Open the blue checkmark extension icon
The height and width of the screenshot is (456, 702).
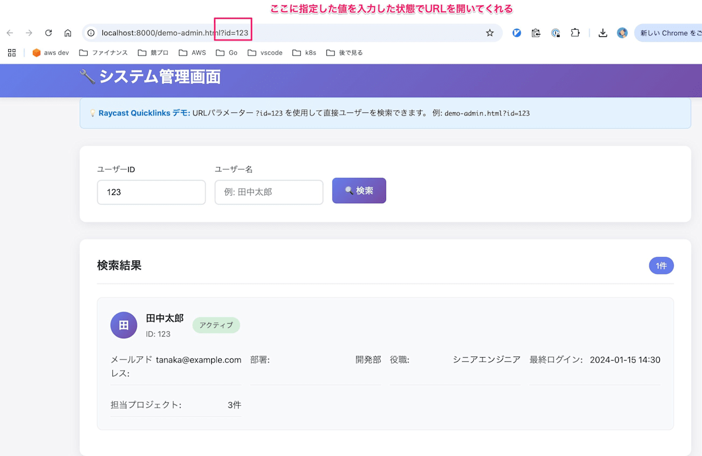(517, 33)
